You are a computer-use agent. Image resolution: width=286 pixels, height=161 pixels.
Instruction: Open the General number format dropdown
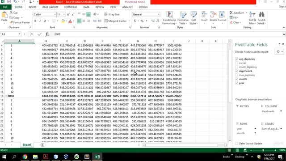(158, 14)
